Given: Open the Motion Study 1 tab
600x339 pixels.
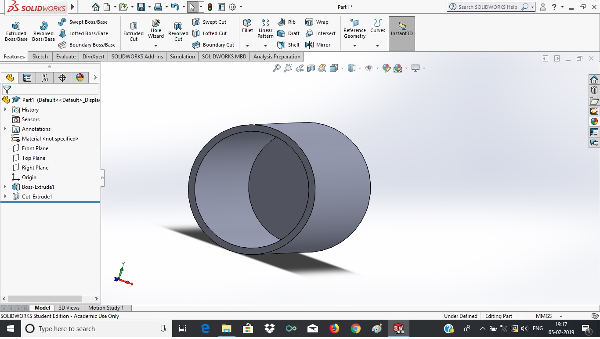Looking at the screenshot, I should click(106, 308).
